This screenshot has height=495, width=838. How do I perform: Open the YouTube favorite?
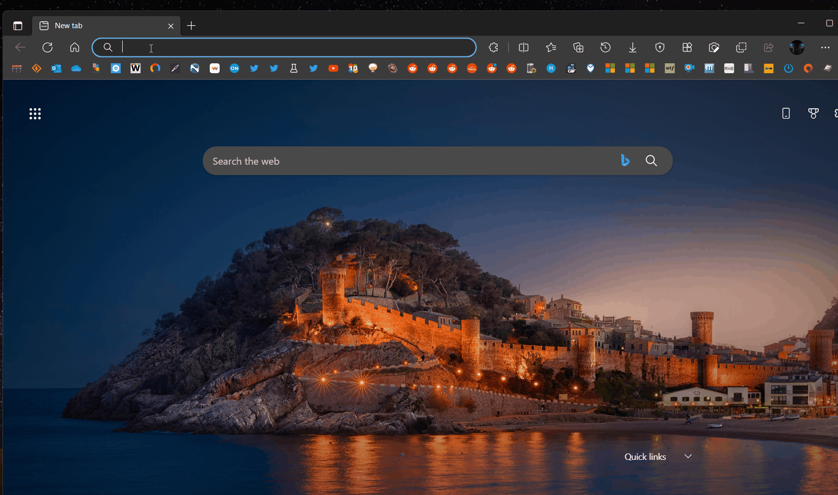(x=333, y=68)
